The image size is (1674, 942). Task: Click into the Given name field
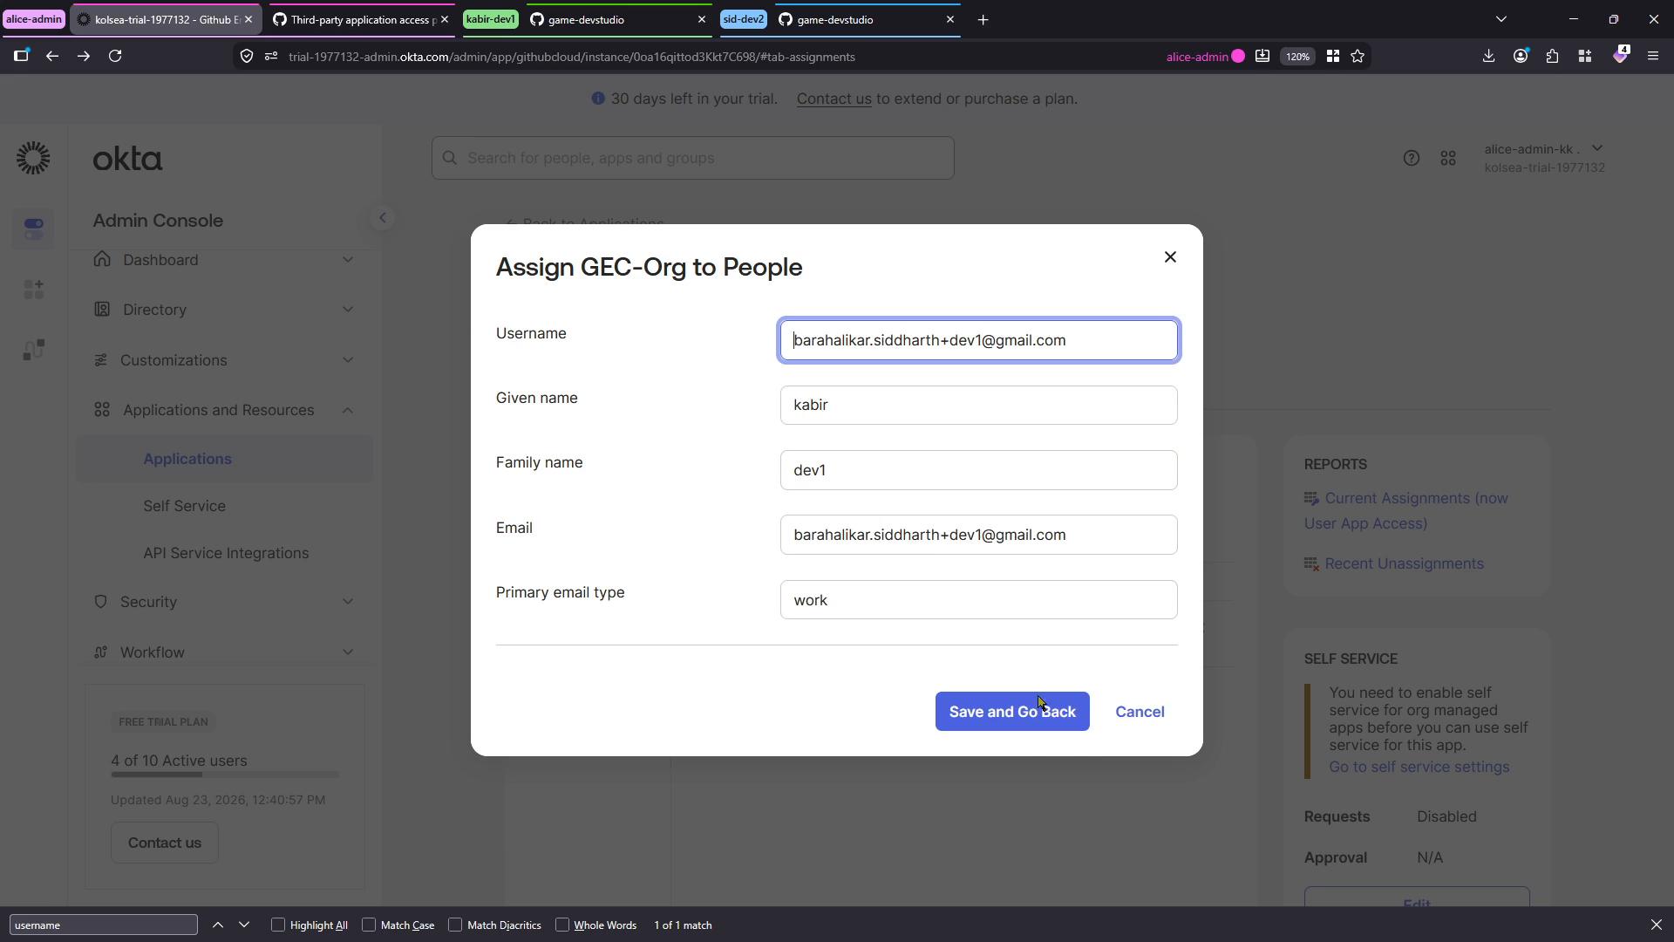coord(978,405)
